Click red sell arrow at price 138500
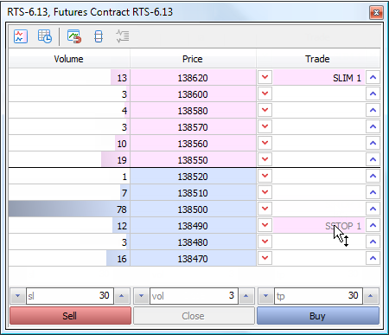The image size is (389, 335). point(265,209)
